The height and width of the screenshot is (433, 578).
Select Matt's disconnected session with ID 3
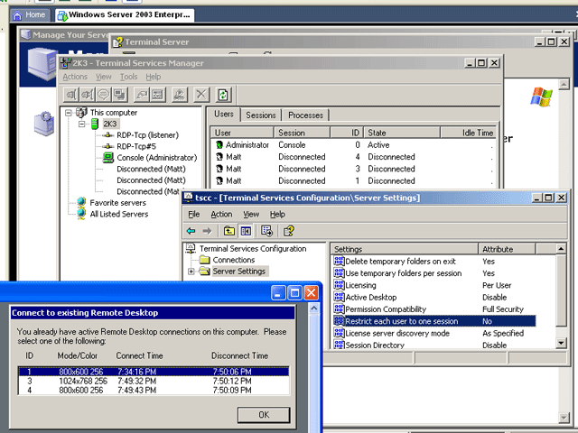point(353,169)
